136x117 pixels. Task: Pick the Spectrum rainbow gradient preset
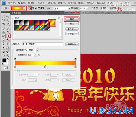(37, 28)
